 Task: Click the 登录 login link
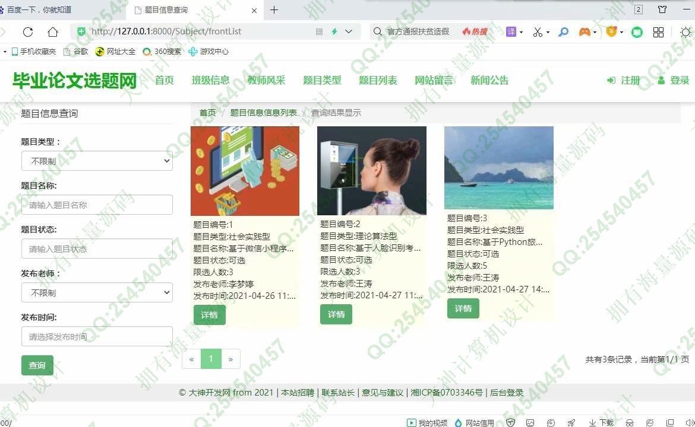[x=674, y=80]
